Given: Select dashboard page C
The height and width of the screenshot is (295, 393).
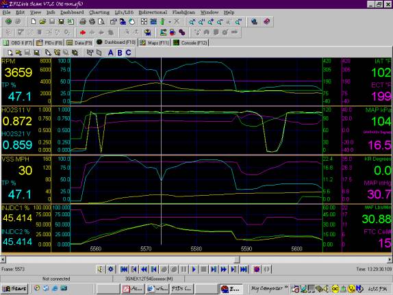Looking at the screenshot, I should click(x=129, y=53).
